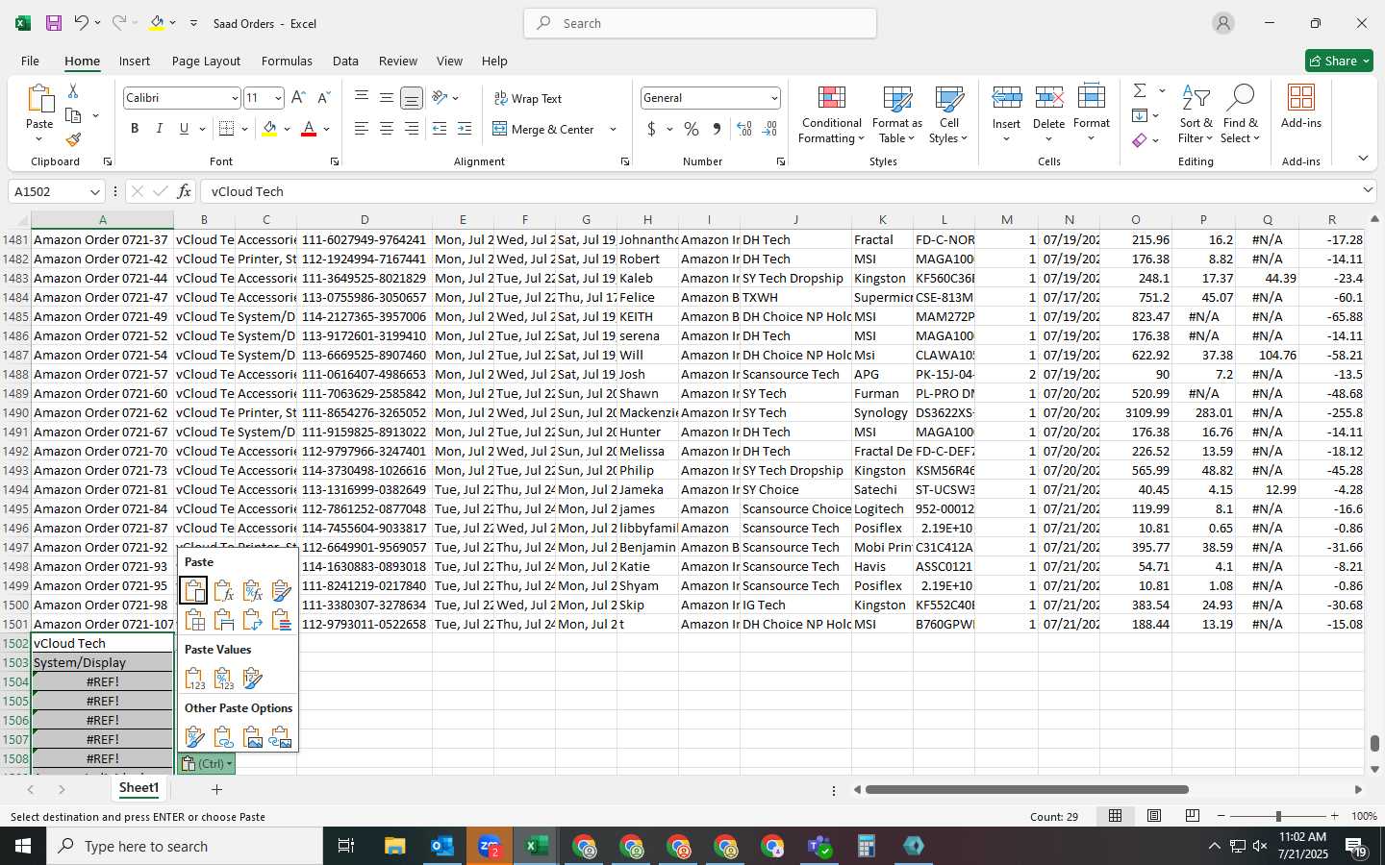Select Transpose paste option
Image resolution: width=1385 pixels, height=865 pixels.
252,620
